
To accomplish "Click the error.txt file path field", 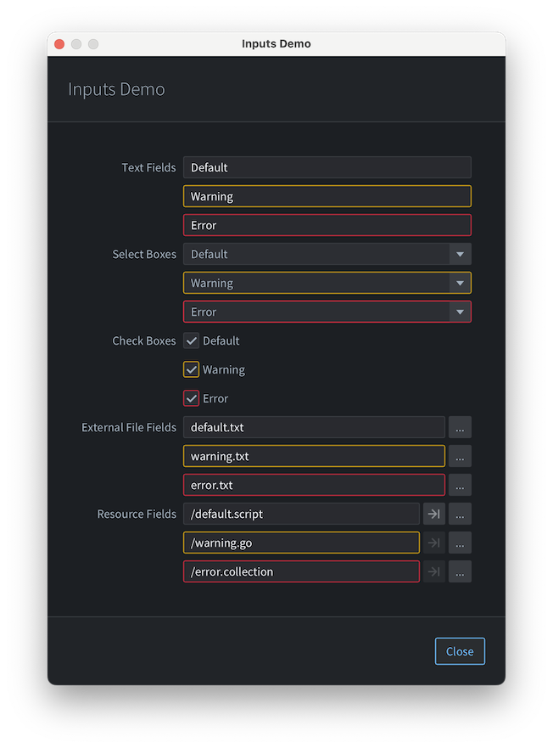I will (x=314, y=485).
